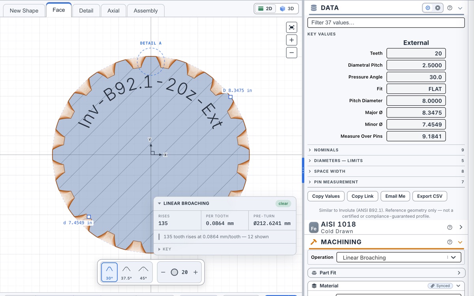
Task: Click the ring icon in the DATA header
Action: tap(438, 8)
